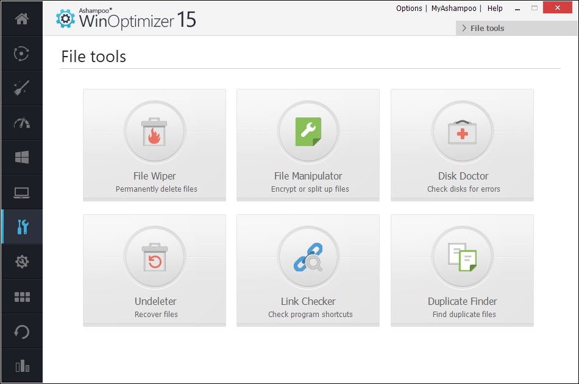This screenshot has width=579, height=384.
Task: Start the Disk Doctor tool
Action: coord(462,145)
